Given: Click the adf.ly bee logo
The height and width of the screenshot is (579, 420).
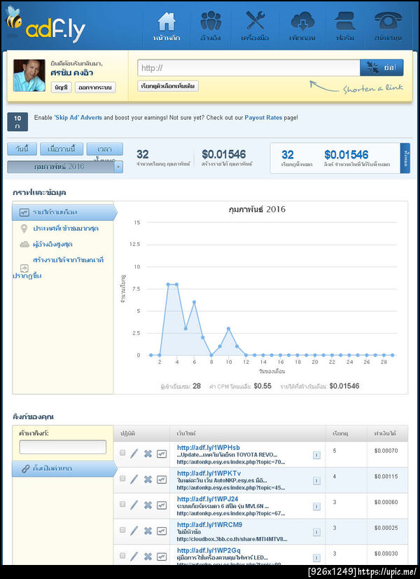Looking at the screenshot, I should pyautogui.click(x=45, y=25).
